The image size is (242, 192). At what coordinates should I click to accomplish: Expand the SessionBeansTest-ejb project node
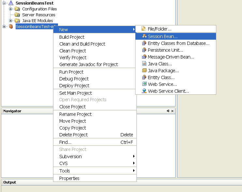[x=4, y=26]
